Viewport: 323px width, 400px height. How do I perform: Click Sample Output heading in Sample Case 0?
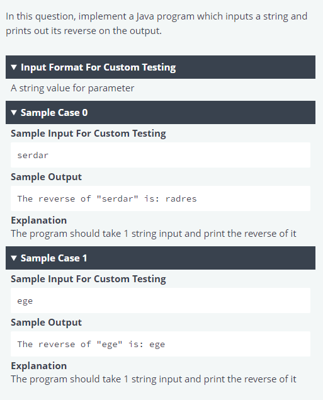tap(46, 177)
